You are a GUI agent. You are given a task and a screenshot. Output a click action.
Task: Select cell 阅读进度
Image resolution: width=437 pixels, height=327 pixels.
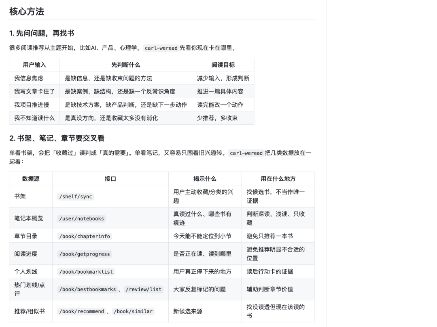tap(31, 254)
